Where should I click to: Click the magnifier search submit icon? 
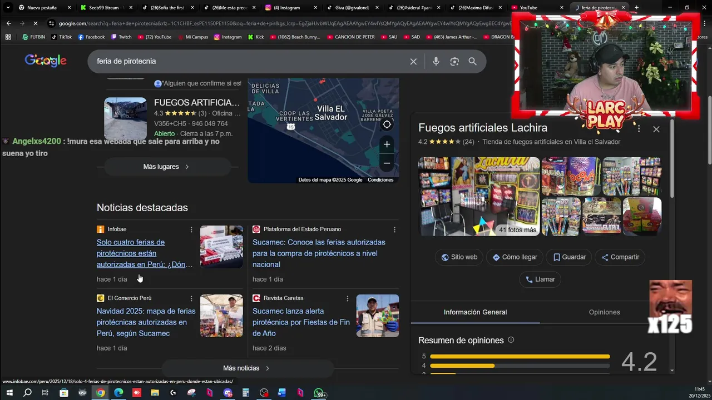click(x=472, y=62)
